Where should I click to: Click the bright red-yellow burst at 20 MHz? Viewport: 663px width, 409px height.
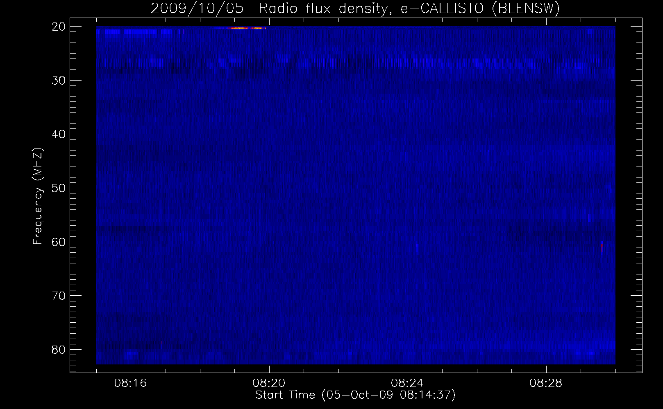(x=239, y=28)
